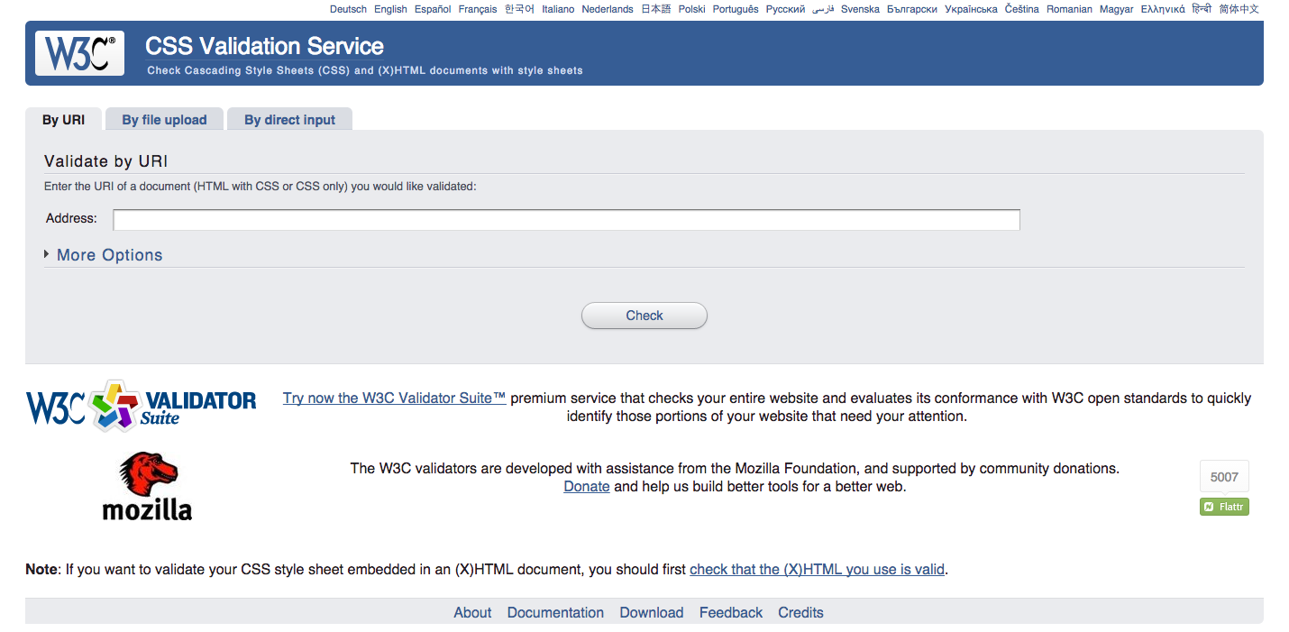The width and height of the screenshot is (1289, 632).
Task: Change page language to Français
Action: [477, 9]
